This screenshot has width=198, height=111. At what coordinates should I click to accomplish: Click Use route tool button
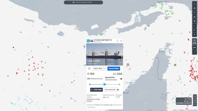pos(110,90)
